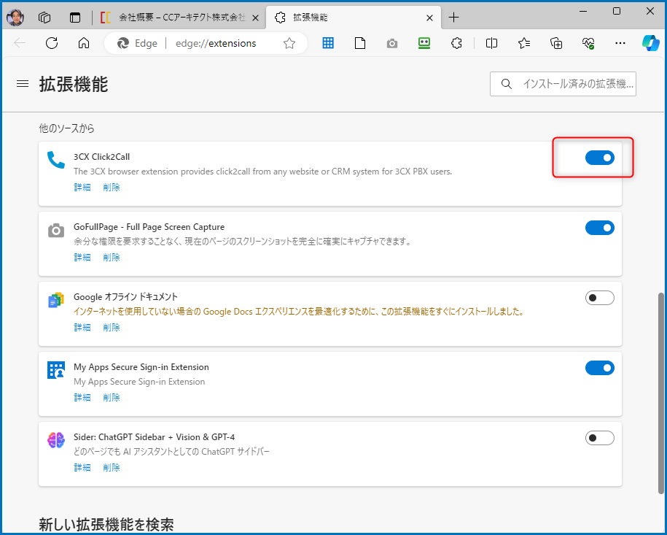667x535 pixels.
Task: Click the magnifier icon in search box
Action: [506, 84]
